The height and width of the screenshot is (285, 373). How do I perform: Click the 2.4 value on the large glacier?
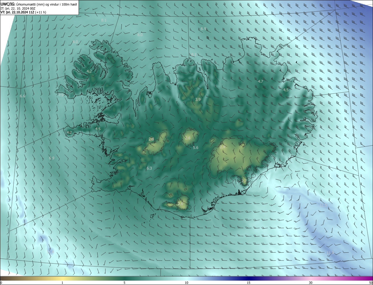coord(222,147)
